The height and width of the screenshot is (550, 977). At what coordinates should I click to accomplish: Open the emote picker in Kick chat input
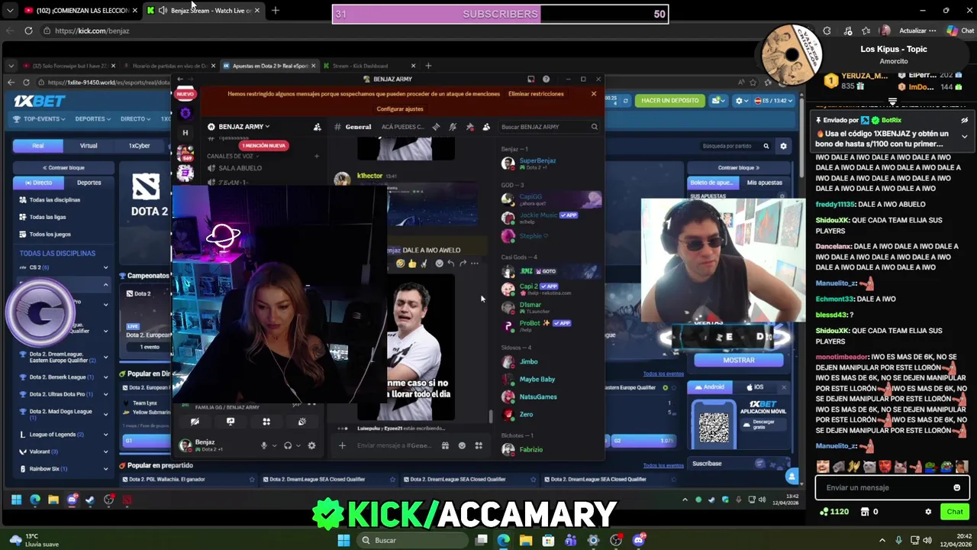(x=957, y=487)
